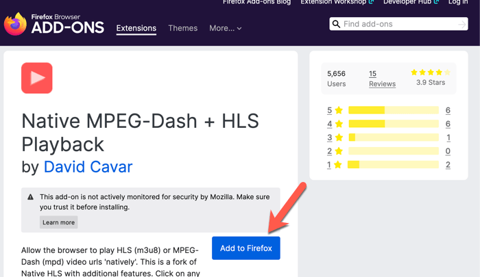
Task: Expand the More… dropdown menu
Action: (225, 28)
